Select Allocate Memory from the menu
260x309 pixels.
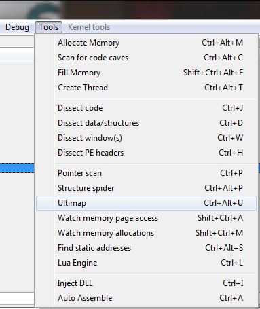pos(146,43)
